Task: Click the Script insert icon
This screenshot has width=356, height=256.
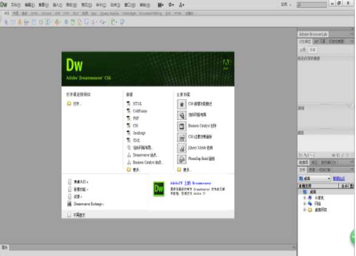Action: click(x=103, y=22)
